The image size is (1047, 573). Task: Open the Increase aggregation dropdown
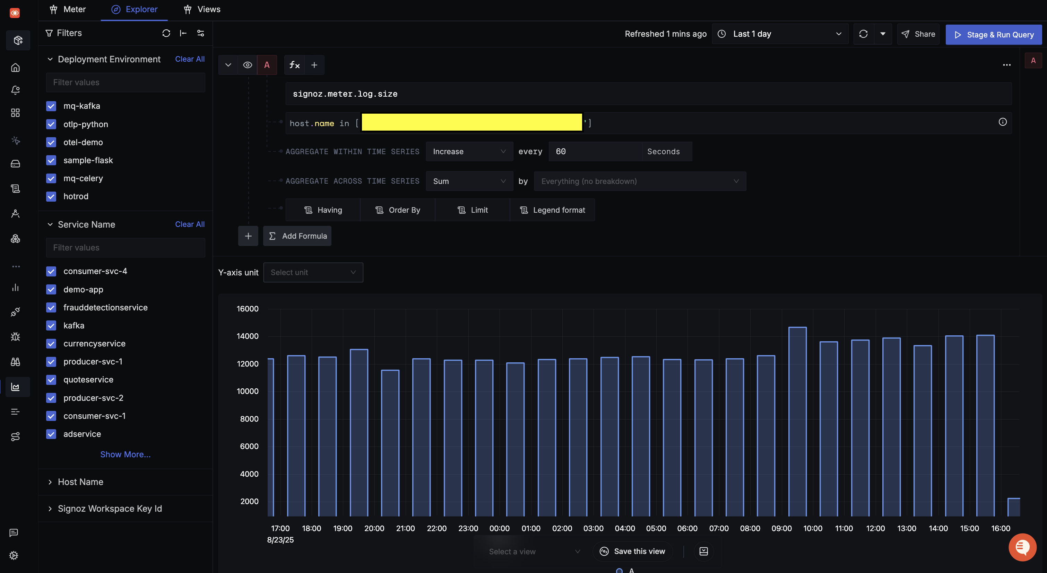tap(469, 151)
